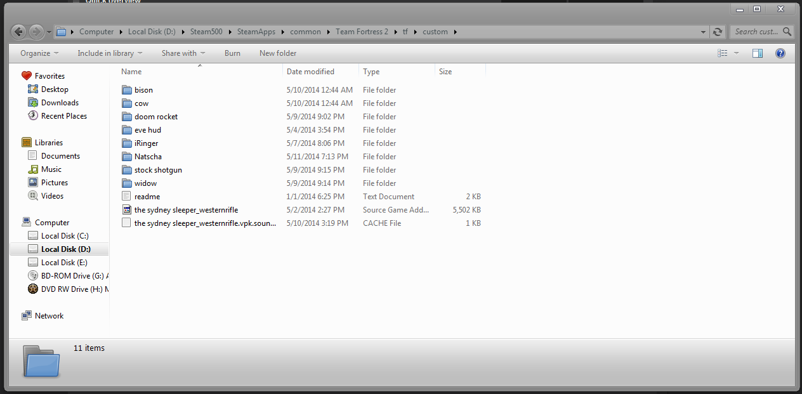
Task: Open Local Disk (E:)
Action: pos(58,263)
